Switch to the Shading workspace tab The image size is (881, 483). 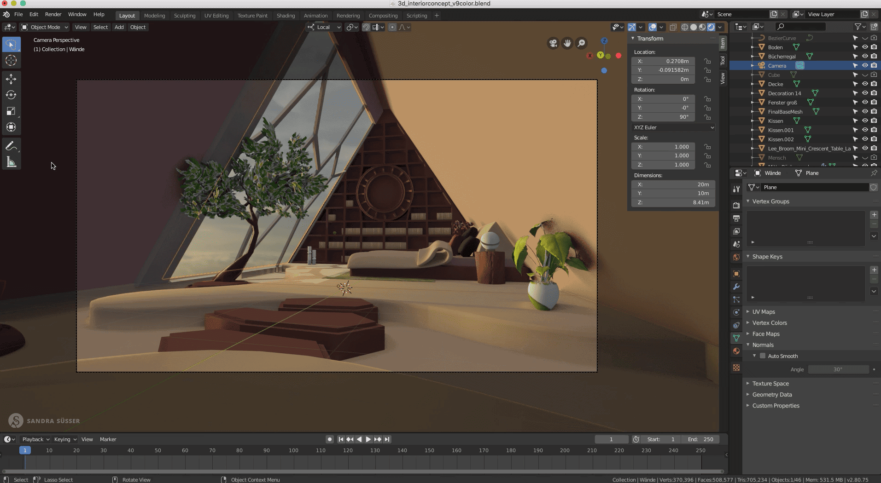click(x=286, y=16)
